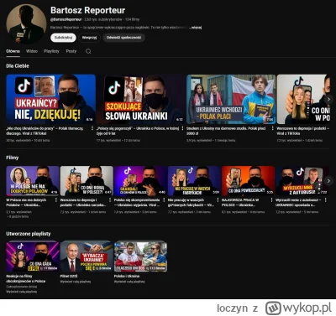Click video title 'NAJGORSZA PRACA W POLSCE'

click(x=240, y=203)
